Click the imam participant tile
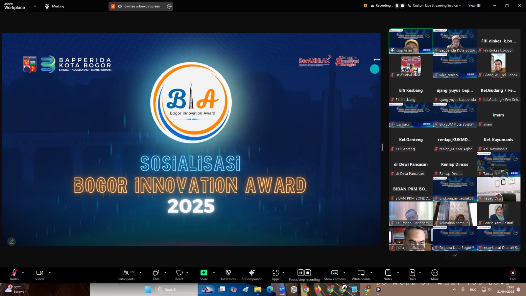 click(x=498, y=115)
